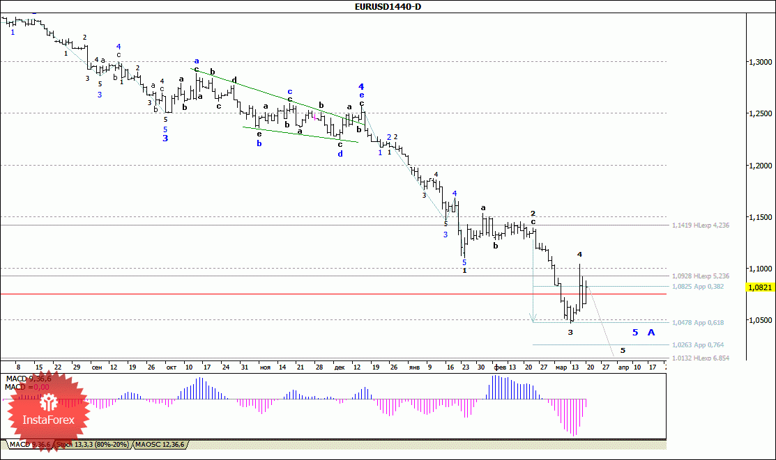The width and height of the screenshot is (776, 460).
Task: Click the 1,0263 App 0,764 Fibonacci label
Action: 698,345
